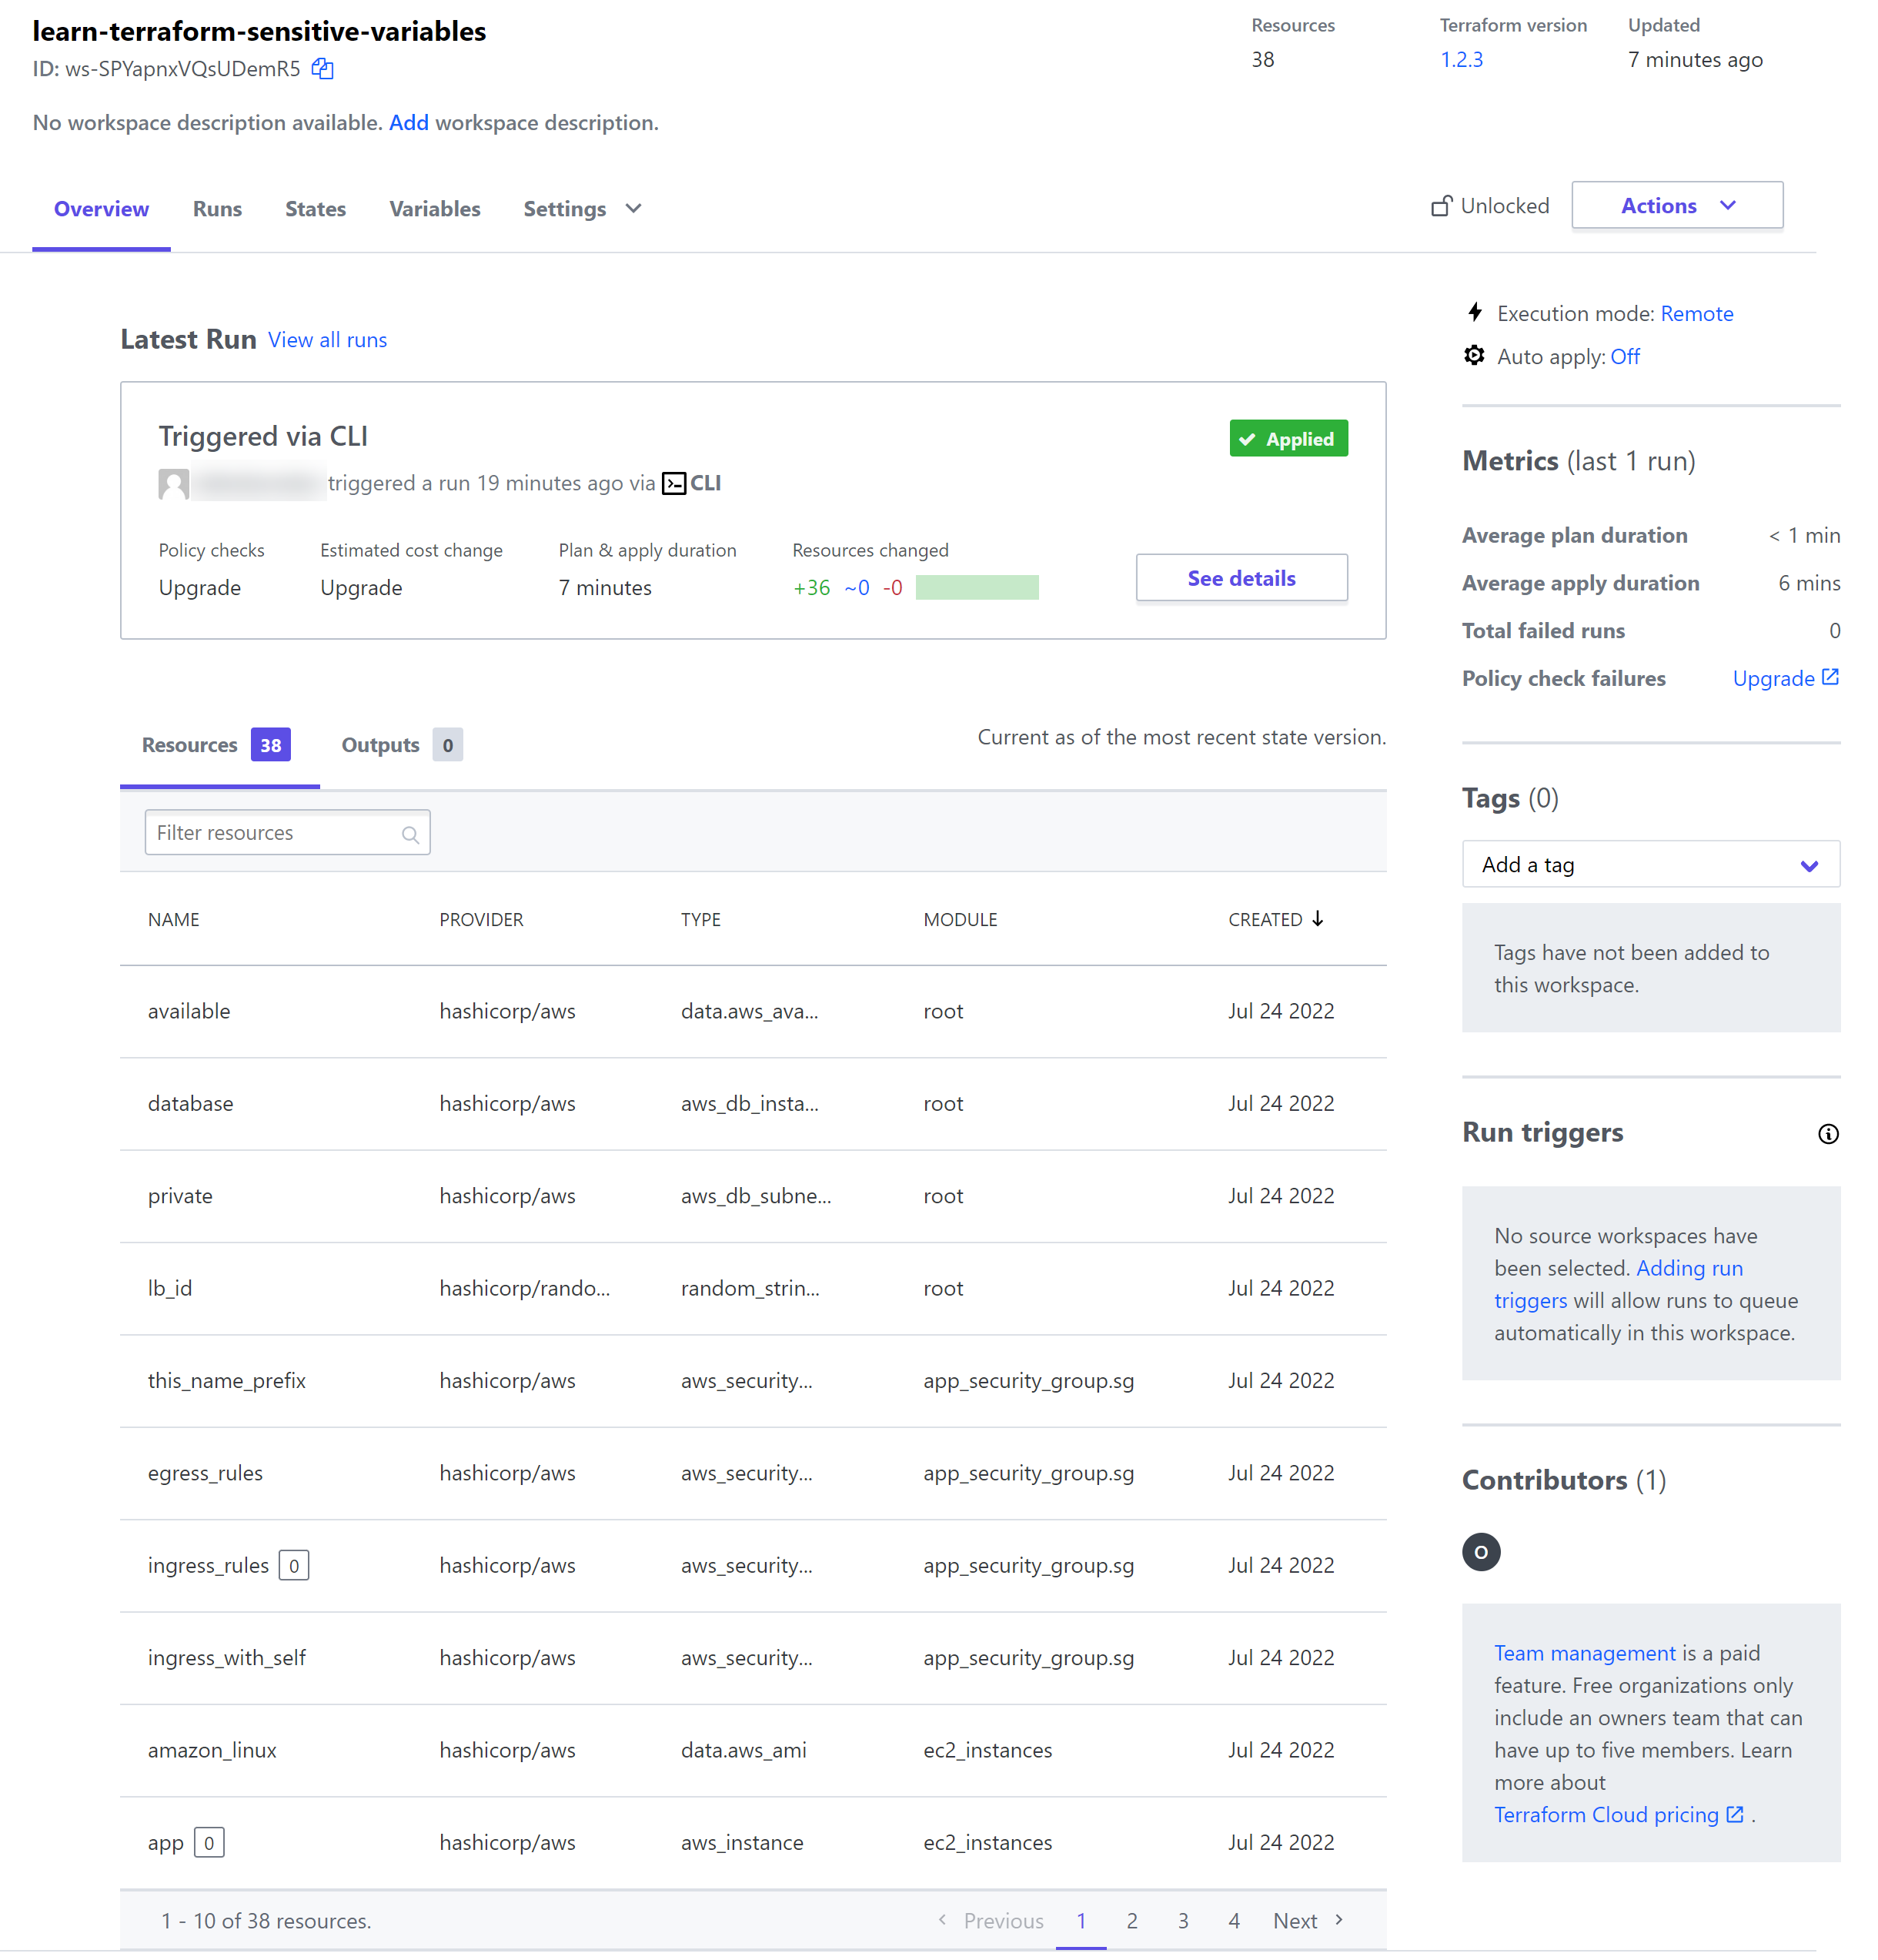Open the Run triggers info icon

pos(1829,1133)
